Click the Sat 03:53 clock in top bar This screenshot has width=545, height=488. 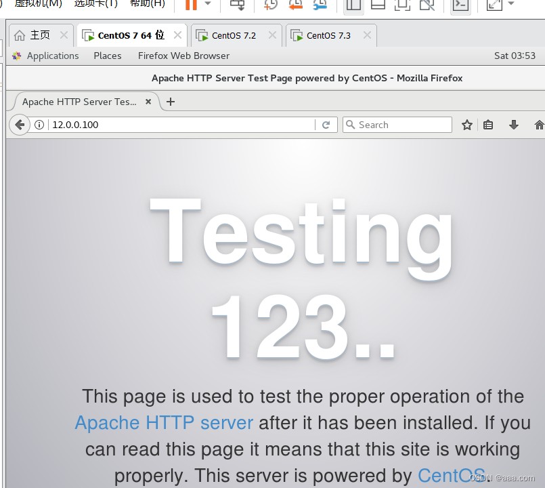pos(515,56)
